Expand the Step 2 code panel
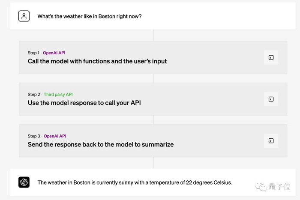Image resolution: width=300 pixels, height=200 pixels. pos(271,99)
